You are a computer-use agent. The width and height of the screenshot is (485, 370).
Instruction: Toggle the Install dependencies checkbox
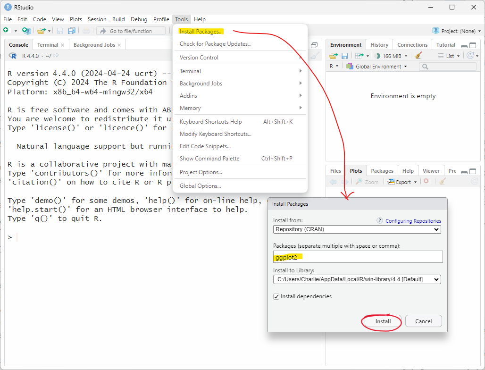point(276,296)
